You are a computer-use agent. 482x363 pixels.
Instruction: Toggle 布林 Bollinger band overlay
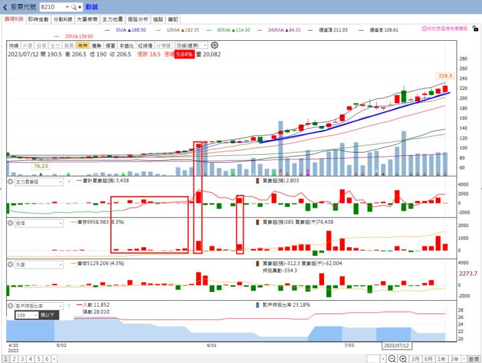point(83,46)
